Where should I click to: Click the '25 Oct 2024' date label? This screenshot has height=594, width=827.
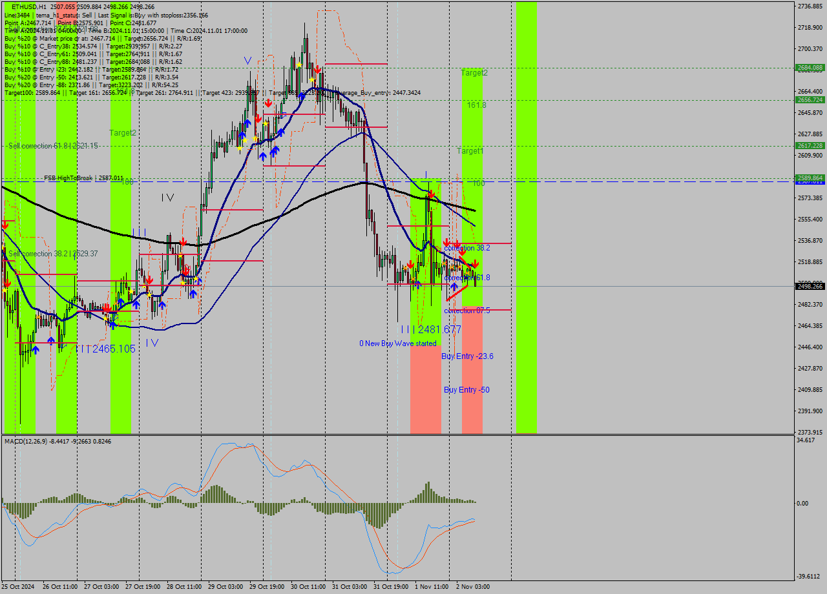[17, 587]
